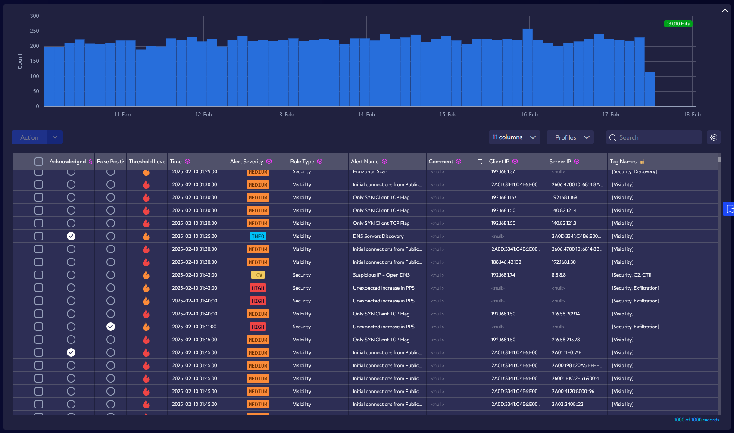Image resolution: width=734 pixels, height=433 pixels.
Task: Click the cube icon beside Client IP header
Action: coord(515,162)
